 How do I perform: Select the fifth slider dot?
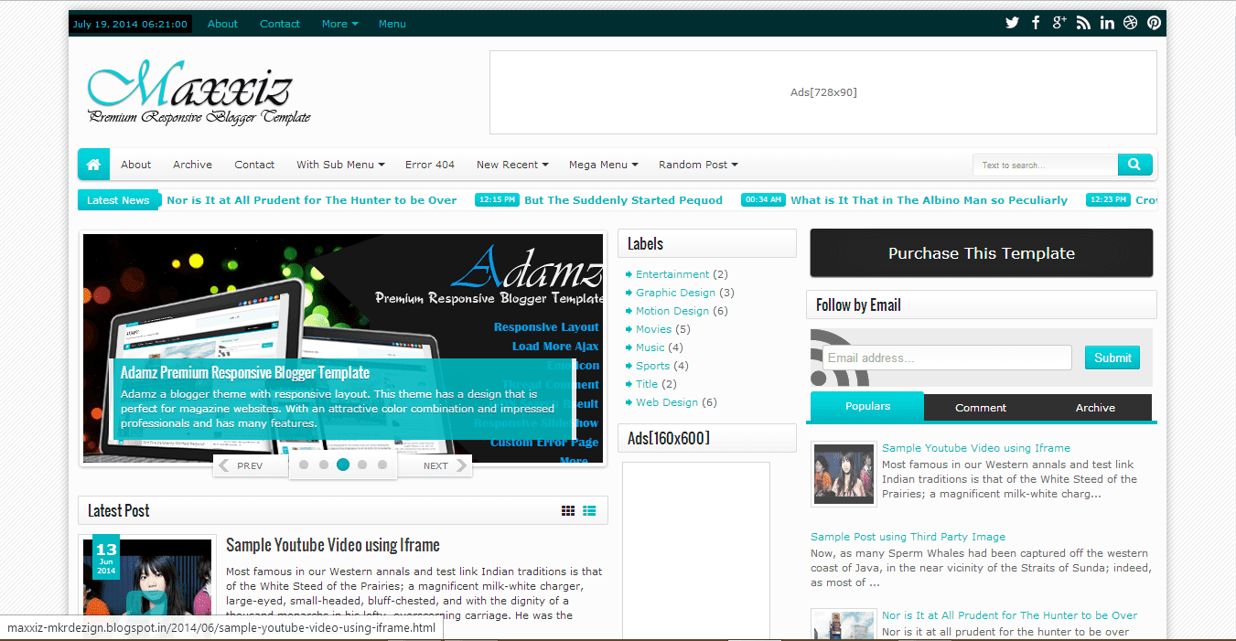click(382, 465)
